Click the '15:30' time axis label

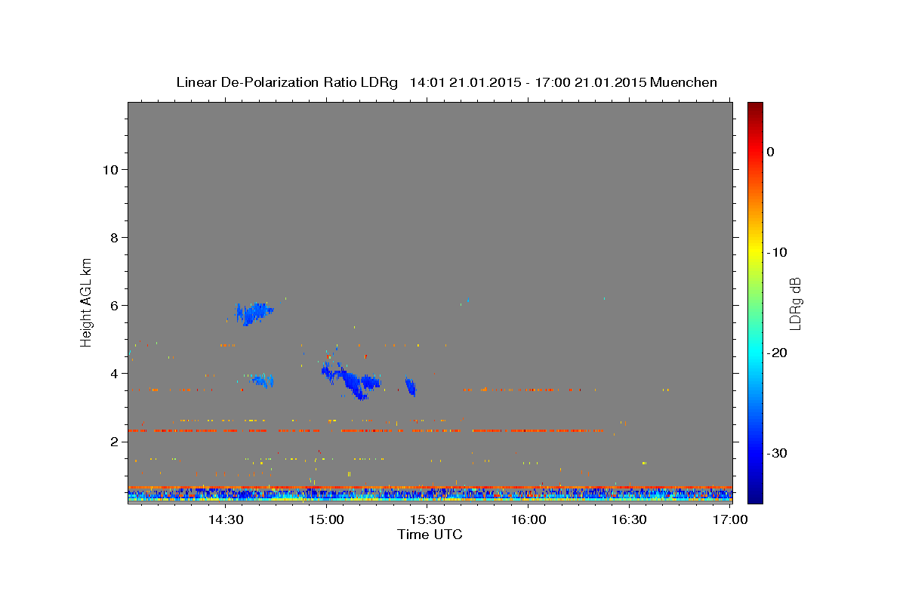(x=427, y=519)
